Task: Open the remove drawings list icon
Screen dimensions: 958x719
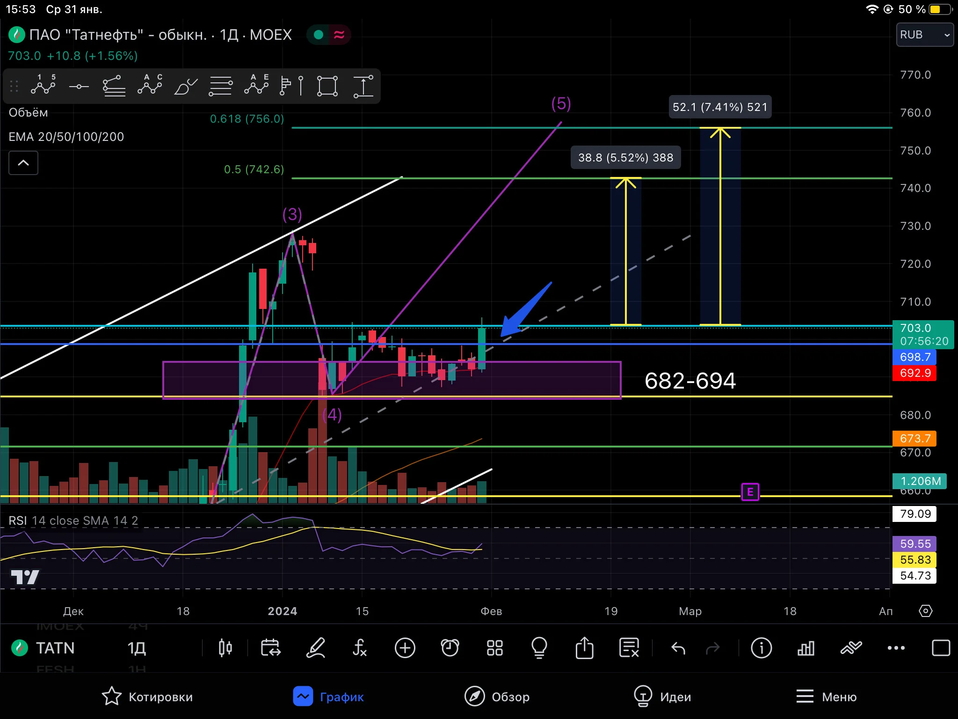Action: (629, 648)
